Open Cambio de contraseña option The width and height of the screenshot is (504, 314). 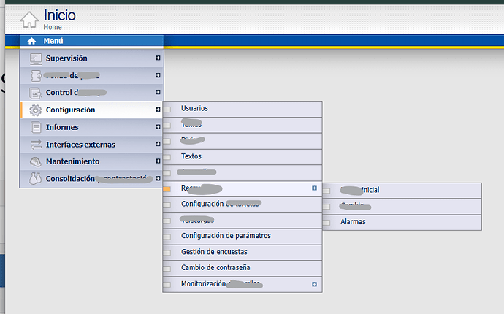(x=217, y=268)
